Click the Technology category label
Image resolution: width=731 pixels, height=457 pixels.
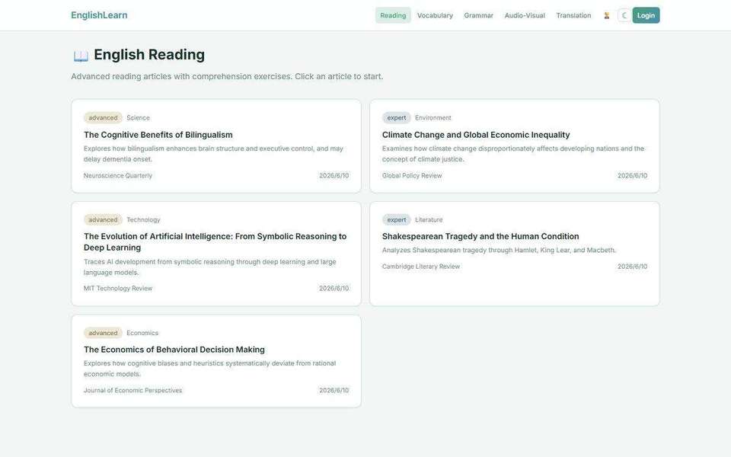pos(143,219)
